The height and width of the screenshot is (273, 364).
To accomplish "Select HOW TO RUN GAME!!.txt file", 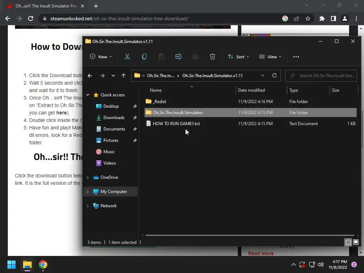I will 251,123.
